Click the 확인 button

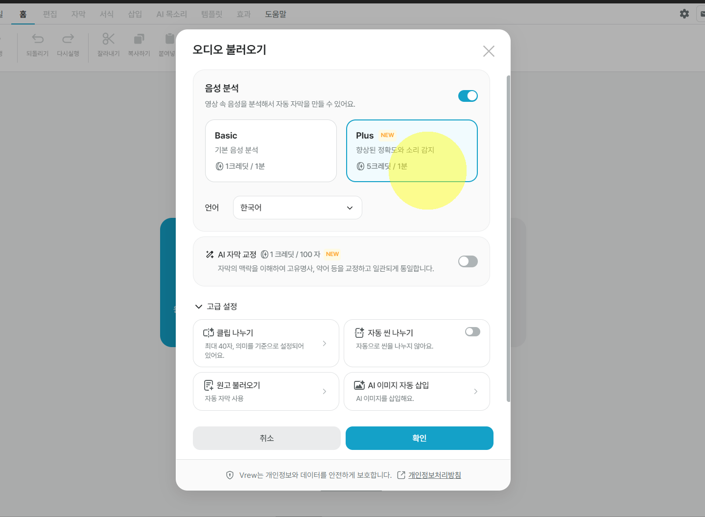coord(420,438)
